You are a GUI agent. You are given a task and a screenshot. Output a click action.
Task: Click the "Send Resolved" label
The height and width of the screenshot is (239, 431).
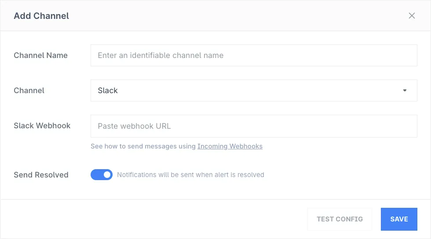coord(41,175)
